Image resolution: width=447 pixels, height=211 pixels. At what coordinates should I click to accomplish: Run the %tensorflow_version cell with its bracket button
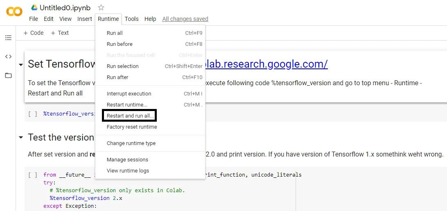point(33,113)
